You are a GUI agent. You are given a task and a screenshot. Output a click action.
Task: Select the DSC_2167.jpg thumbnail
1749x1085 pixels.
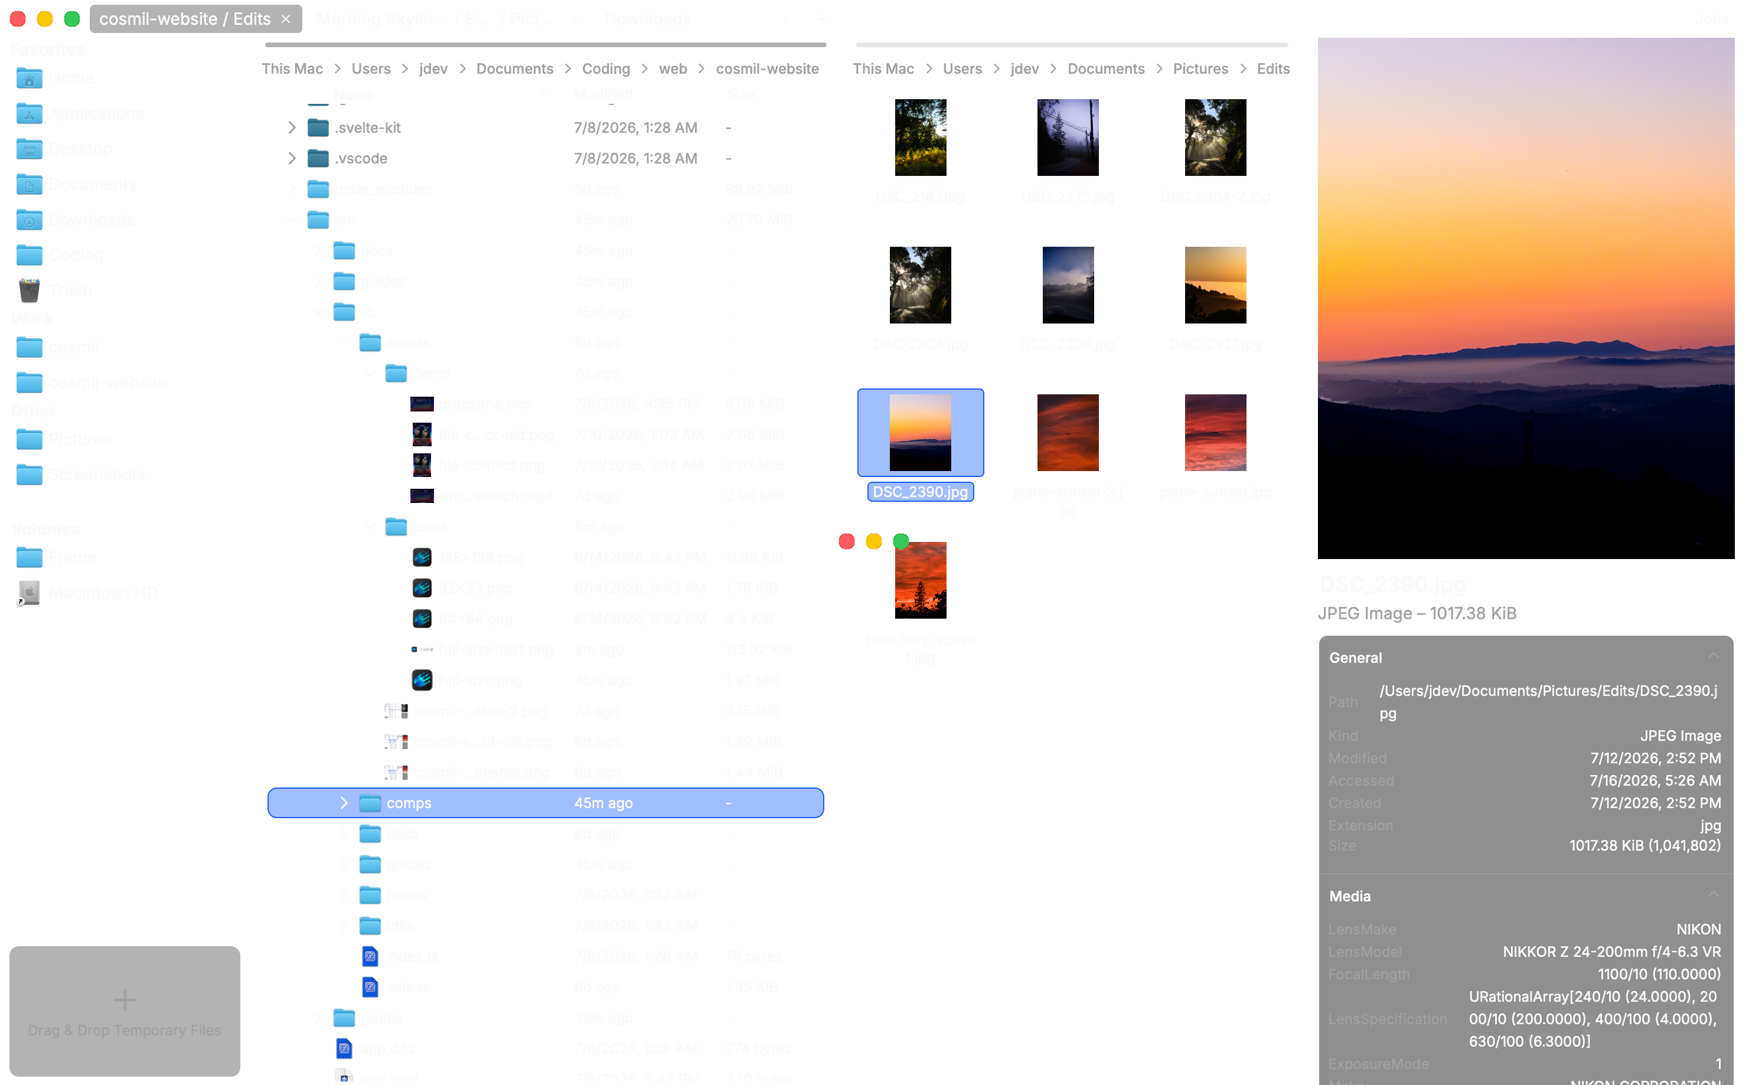[x=920, y=137]
